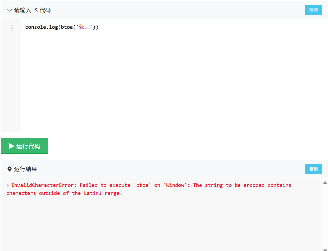The image size is (328, 251).
Task: Collapse the 请输入 JS 代码 panel chevron
Action: pos(9,10)
